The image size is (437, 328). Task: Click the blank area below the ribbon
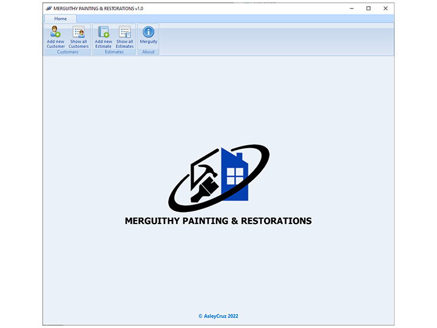point(218,97)
